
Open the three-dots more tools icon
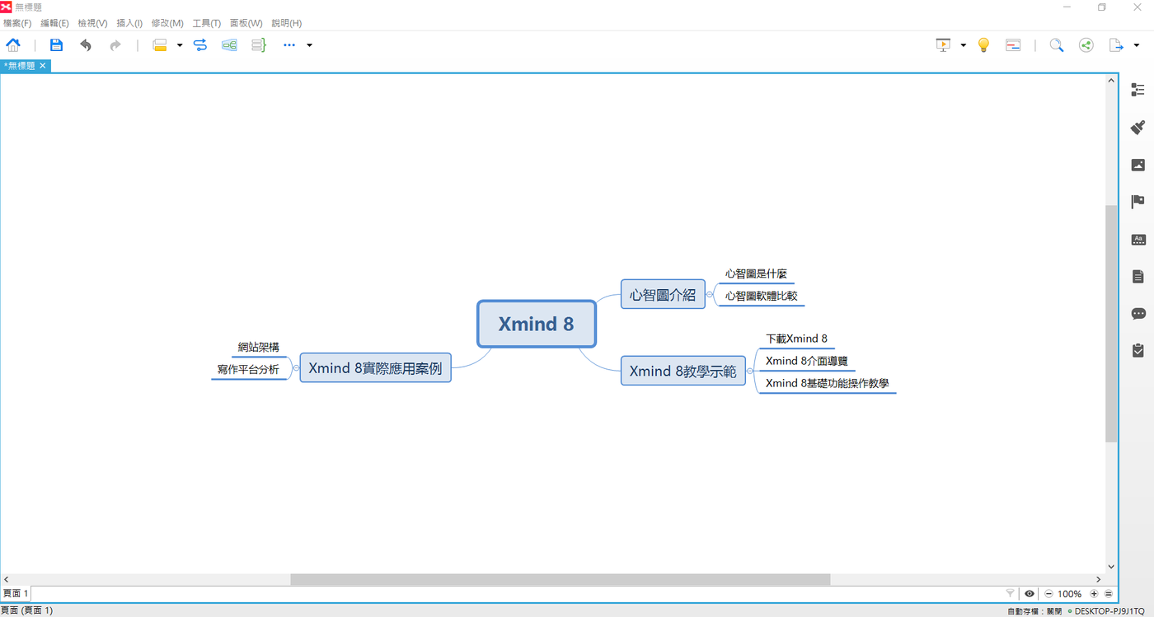point(289,45)
